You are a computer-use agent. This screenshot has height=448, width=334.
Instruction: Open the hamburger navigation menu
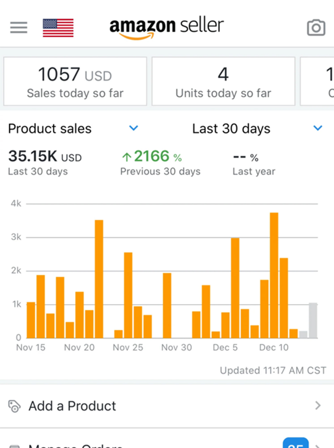(19, 27)
